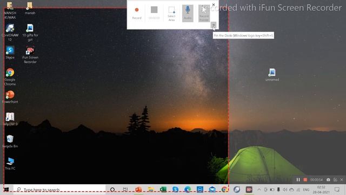Select the manish folder icon

point(30,9)
